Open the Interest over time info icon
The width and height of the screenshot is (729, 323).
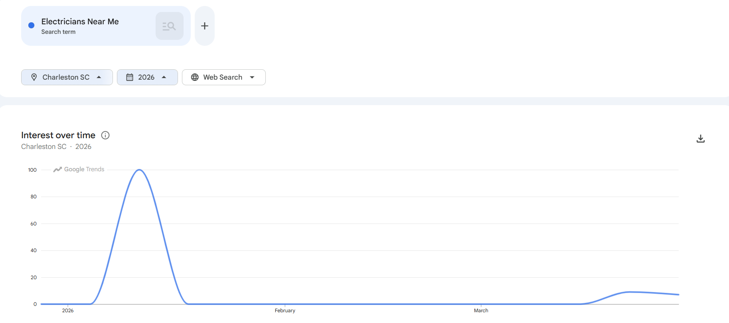click(105, 135)
